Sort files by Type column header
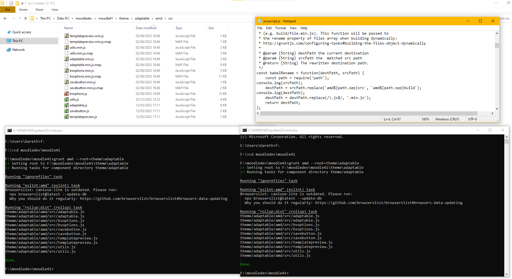The width and height of the screenshot is (512, 279). 179,28
